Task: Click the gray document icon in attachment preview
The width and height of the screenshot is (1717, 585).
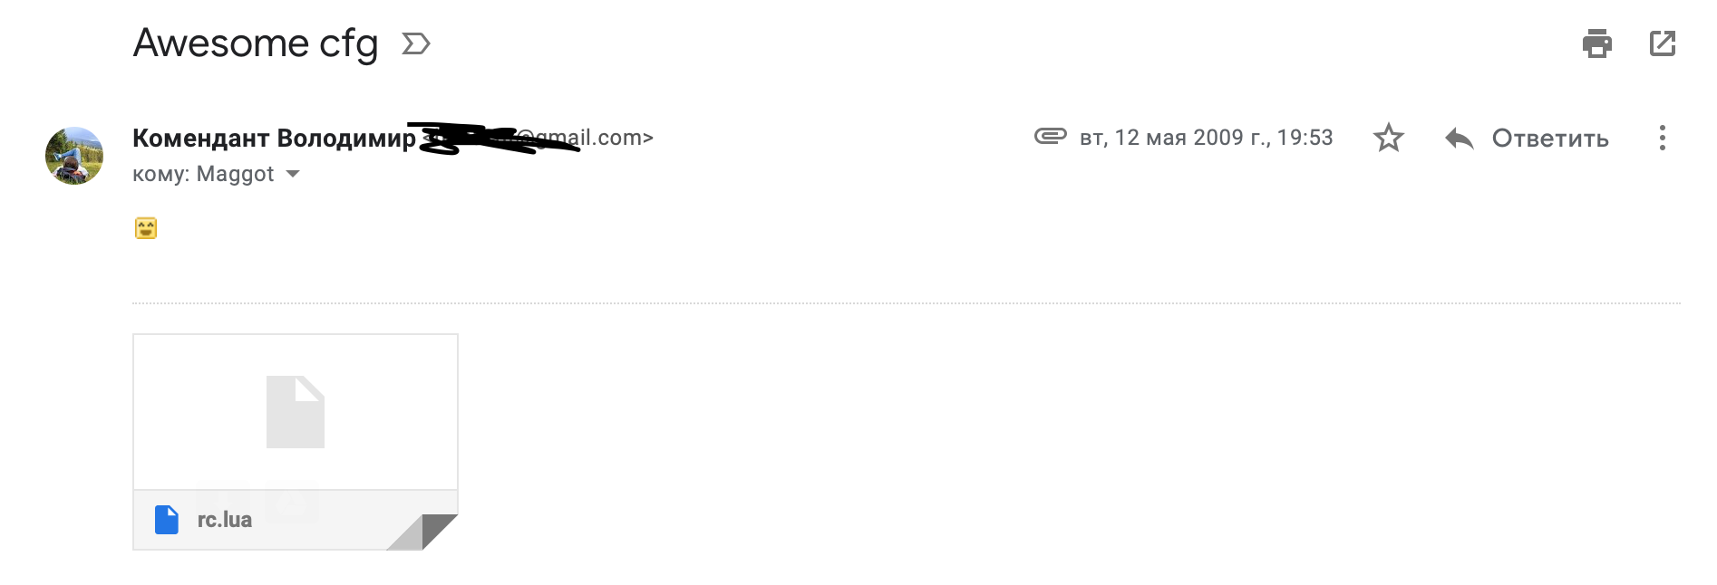Action: 296,412
